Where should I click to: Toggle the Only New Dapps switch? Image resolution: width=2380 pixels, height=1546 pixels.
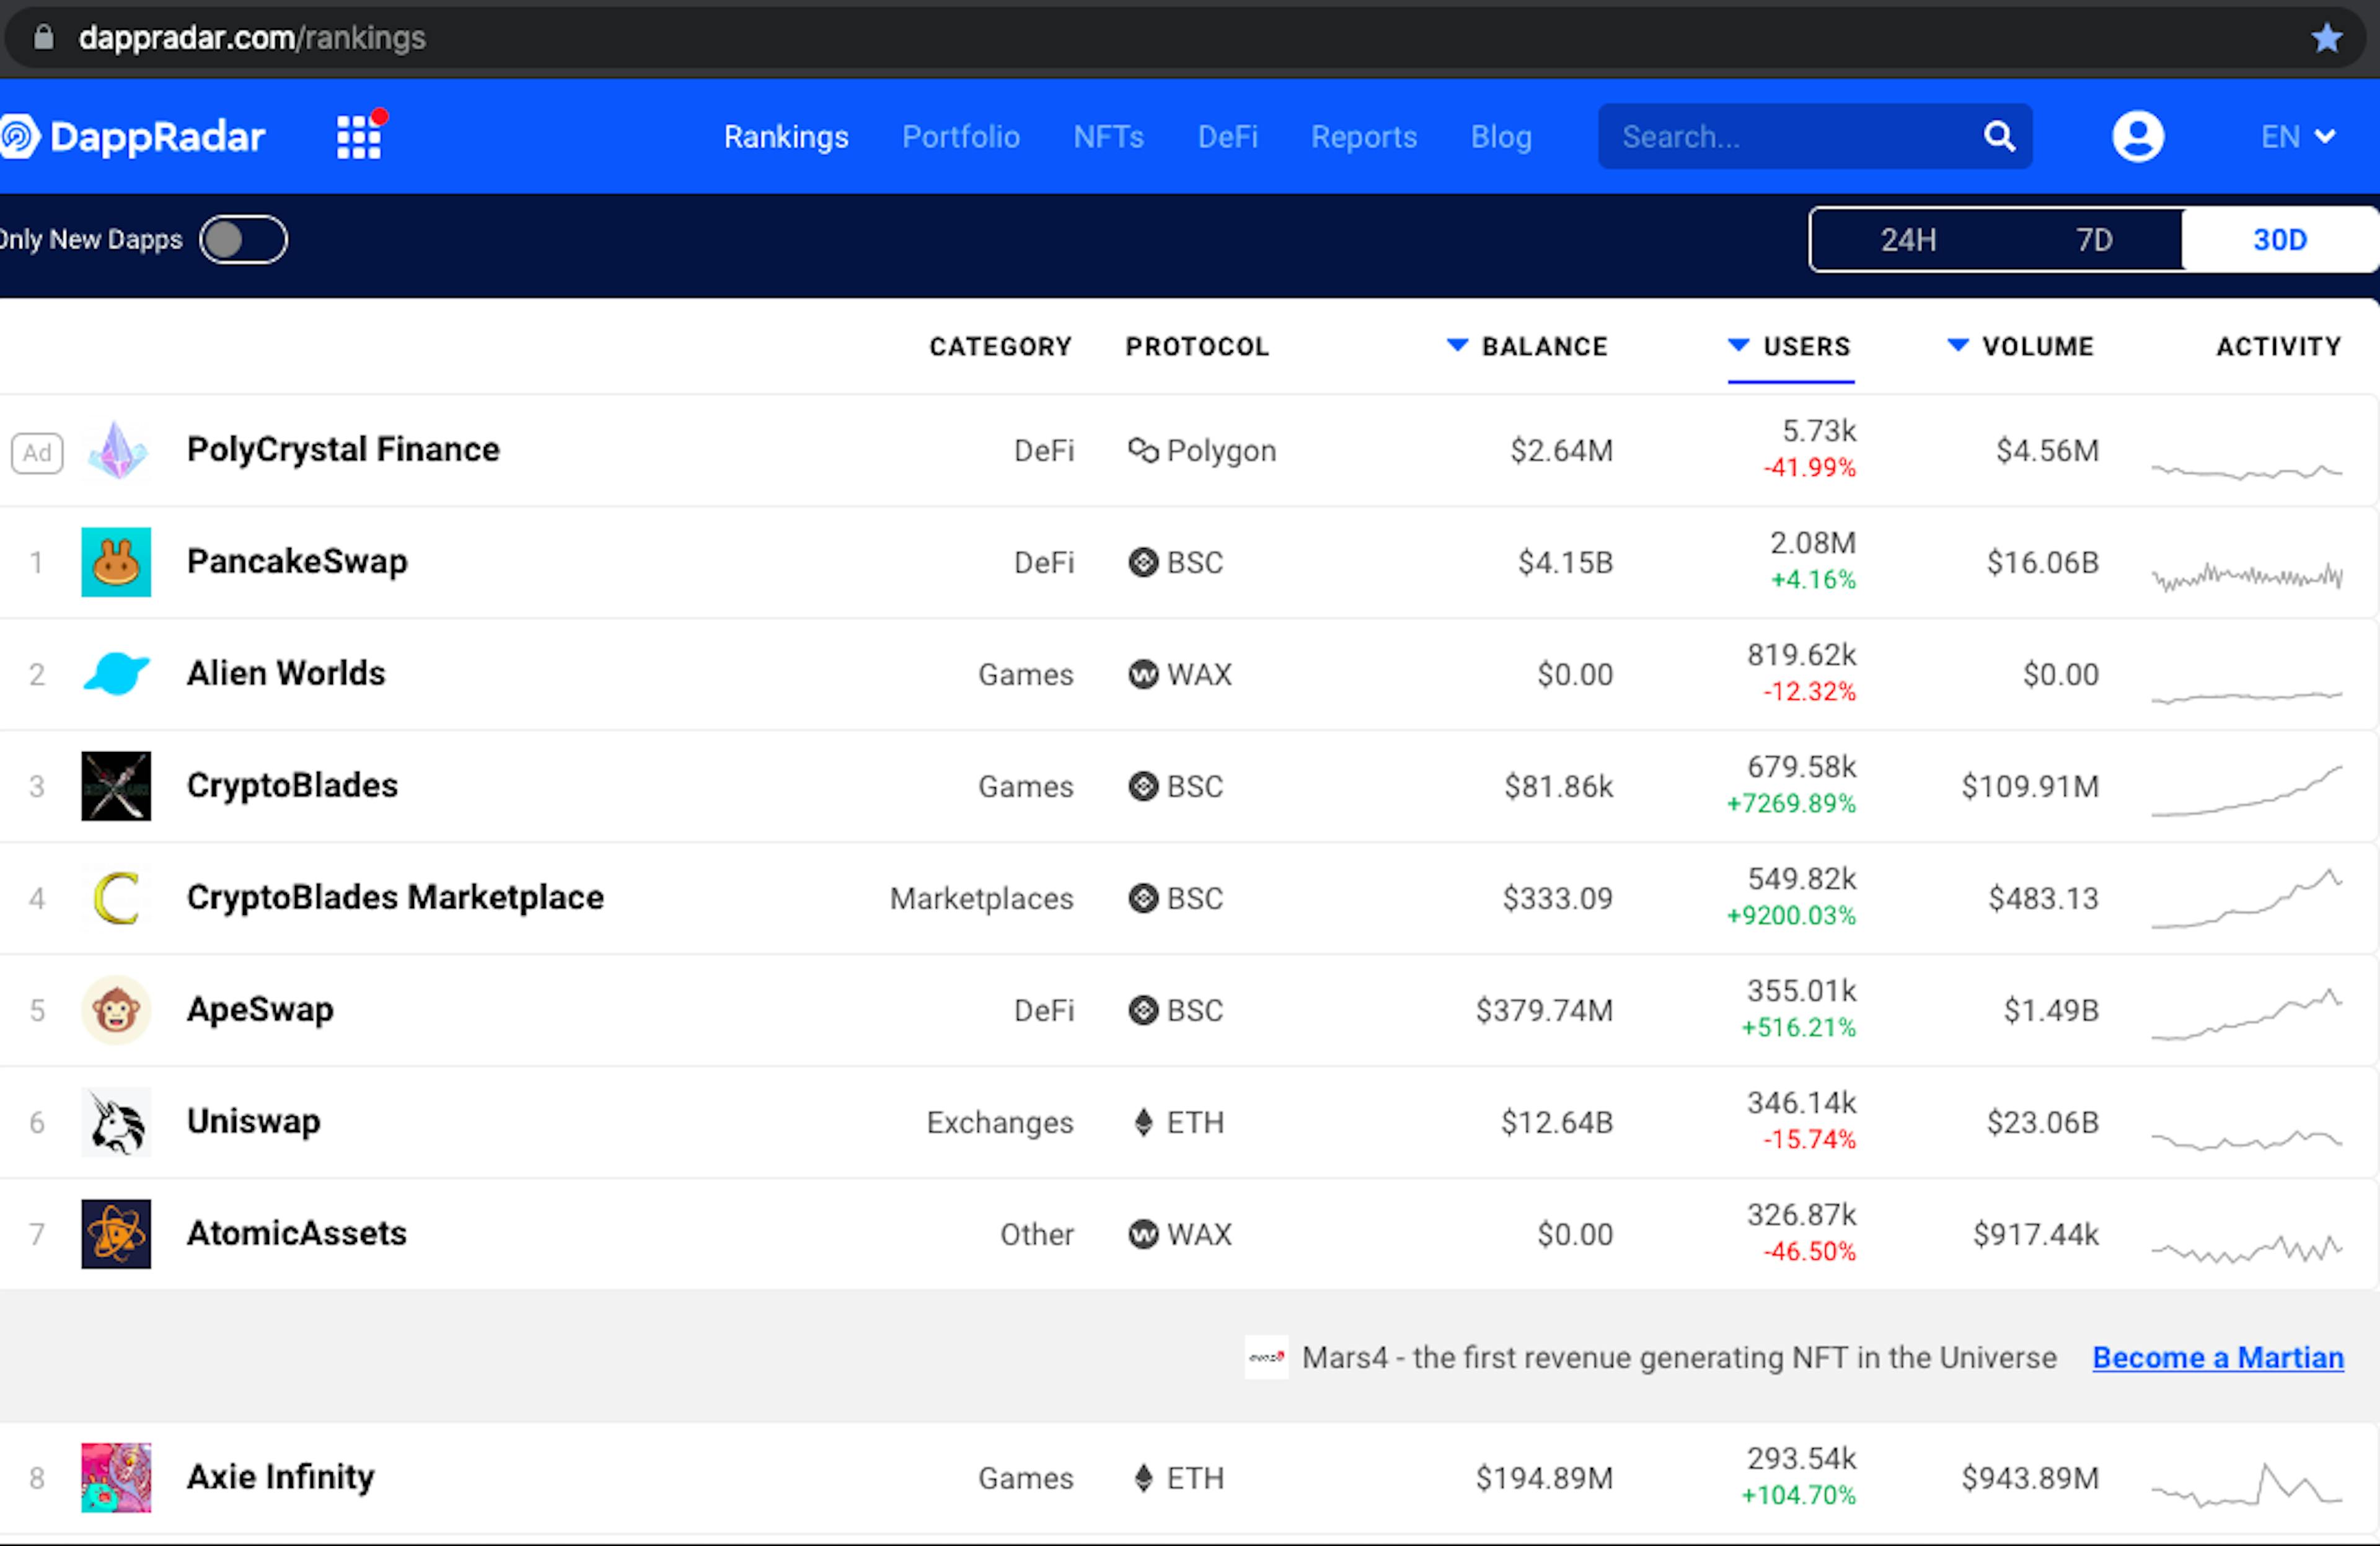pyautogui.click(x=243, y=239)
